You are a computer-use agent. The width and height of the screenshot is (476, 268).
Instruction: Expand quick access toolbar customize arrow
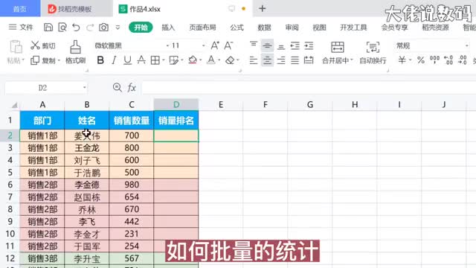118,28
